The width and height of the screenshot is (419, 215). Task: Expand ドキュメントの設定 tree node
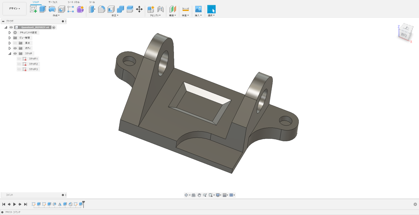10,32
